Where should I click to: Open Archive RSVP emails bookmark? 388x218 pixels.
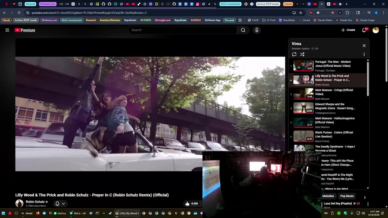(26, 20)
